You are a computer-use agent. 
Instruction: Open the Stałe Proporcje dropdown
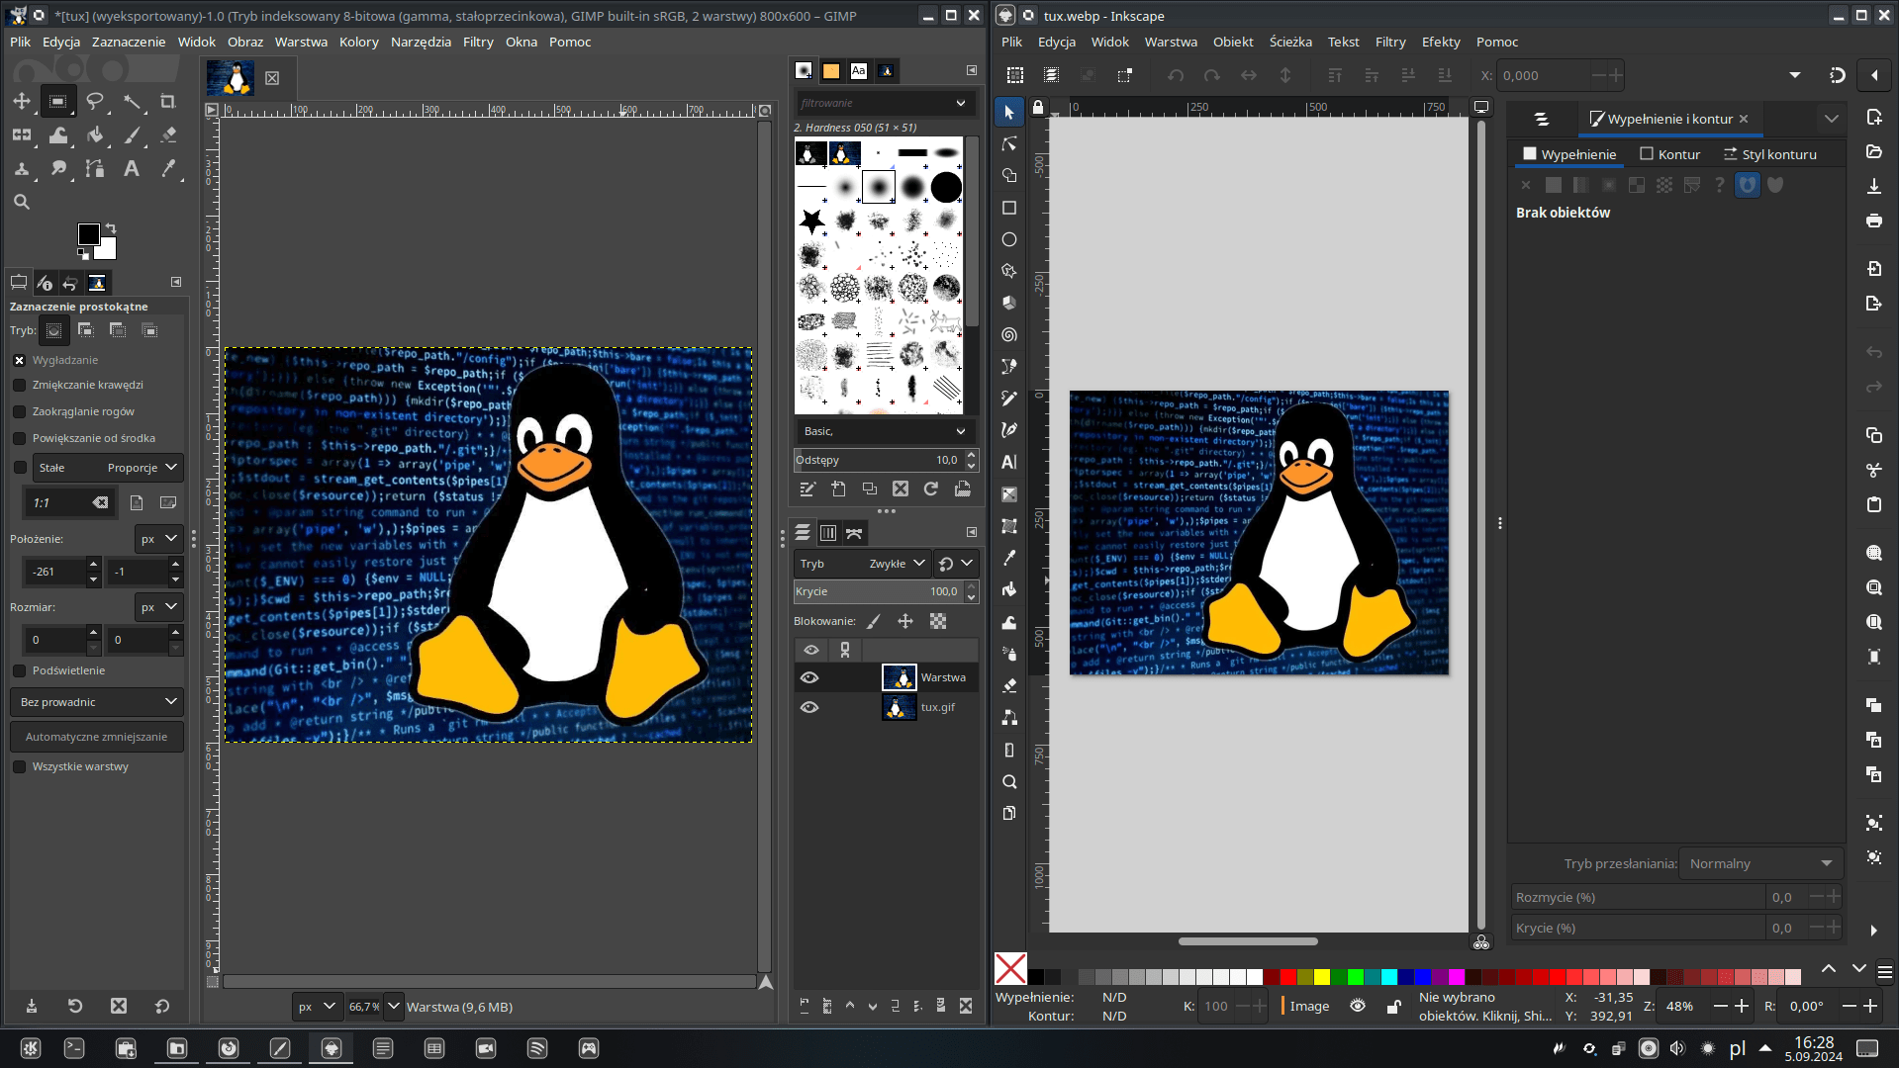(x=108, y=468)
